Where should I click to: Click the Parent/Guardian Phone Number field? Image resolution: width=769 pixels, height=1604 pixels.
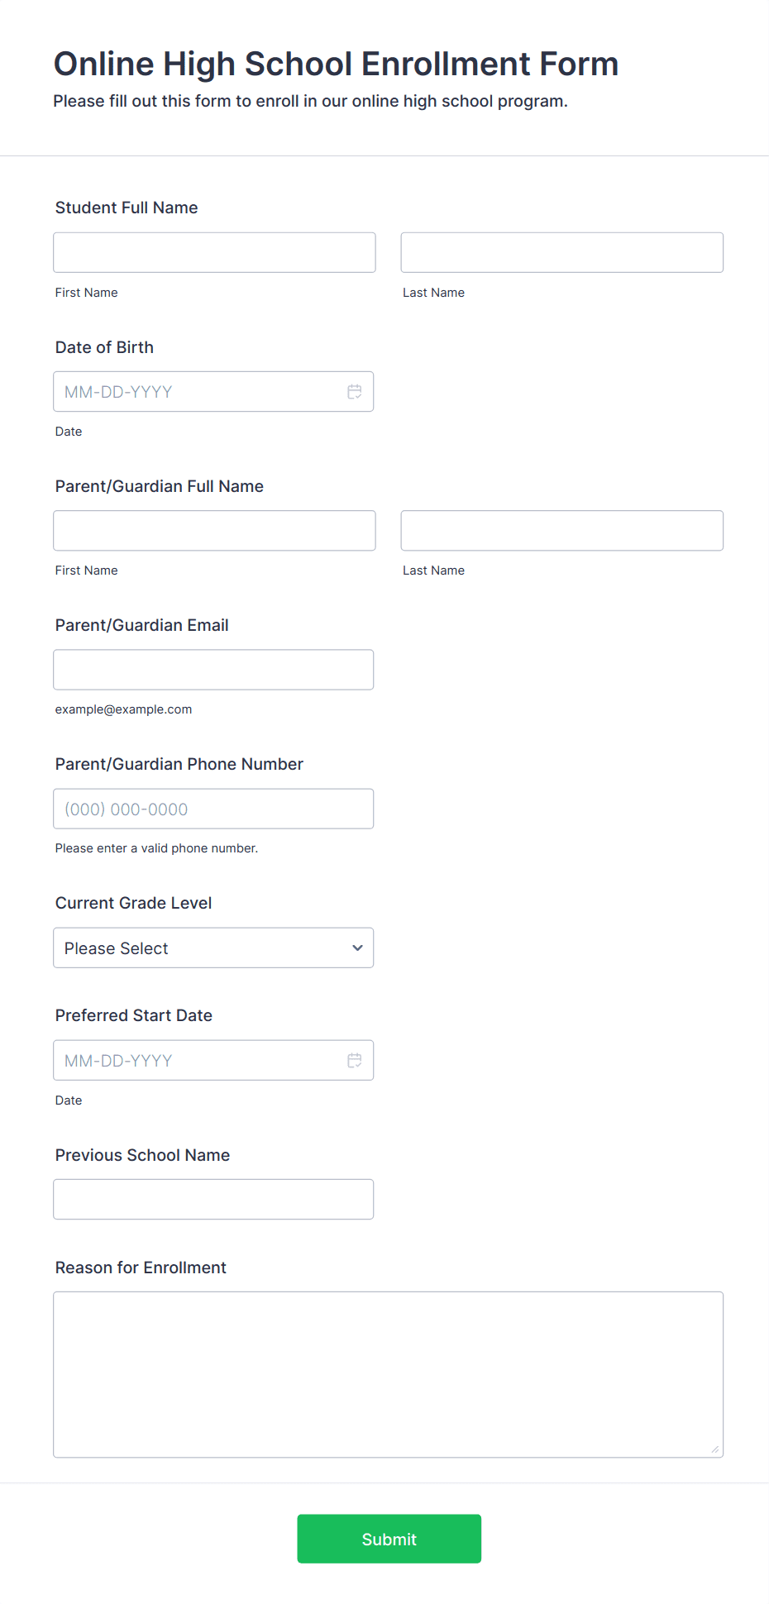tap(213, 809)
